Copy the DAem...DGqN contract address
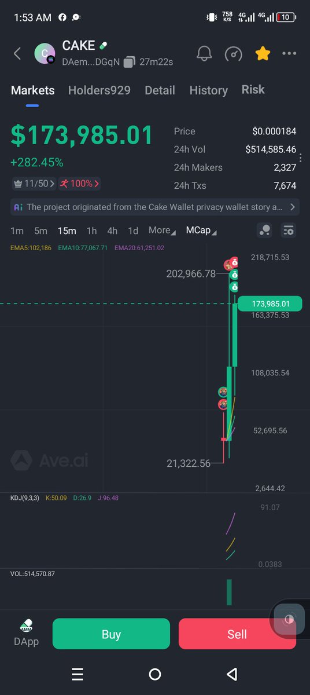The image size is (310, 695). click(x=129, y=61)
